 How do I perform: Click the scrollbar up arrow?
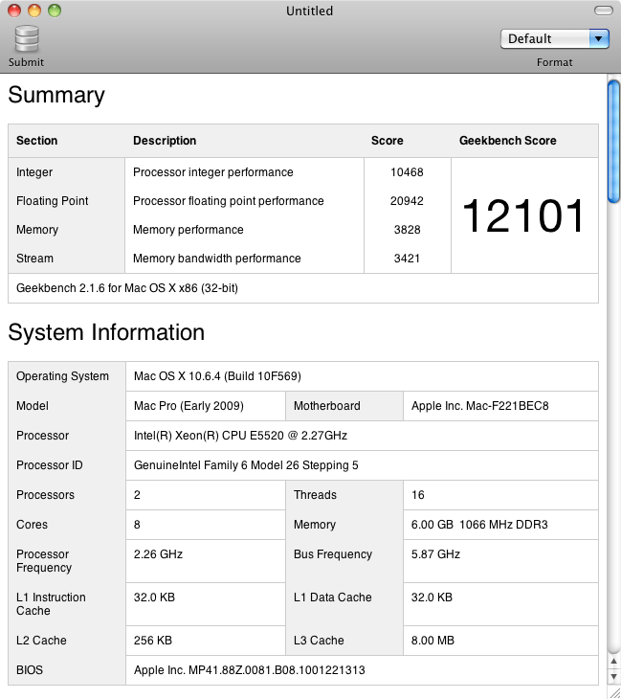tap(614, 662)
